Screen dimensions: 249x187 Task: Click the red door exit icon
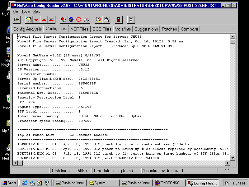tap(119, 20)
